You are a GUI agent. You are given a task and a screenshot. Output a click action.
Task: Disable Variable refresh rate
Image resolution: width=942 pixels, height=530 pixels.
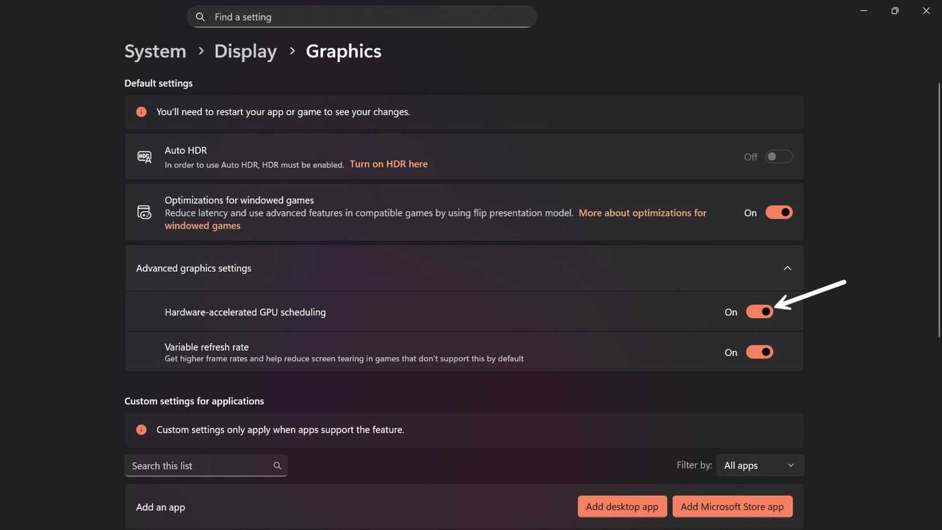tap(759, 352)
